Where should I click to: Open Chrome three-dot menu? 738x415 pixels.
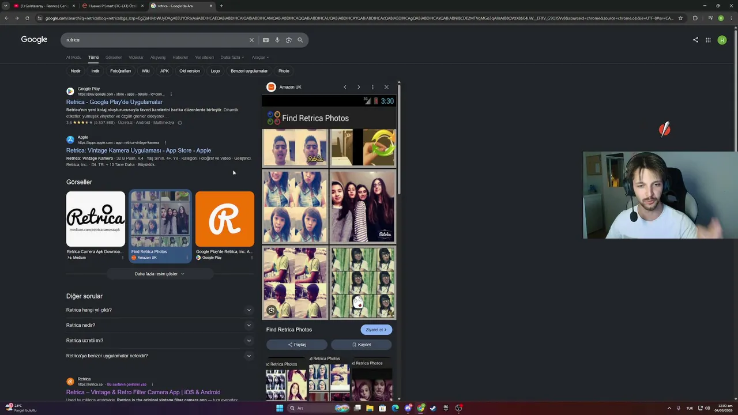(x=732, y=18)
